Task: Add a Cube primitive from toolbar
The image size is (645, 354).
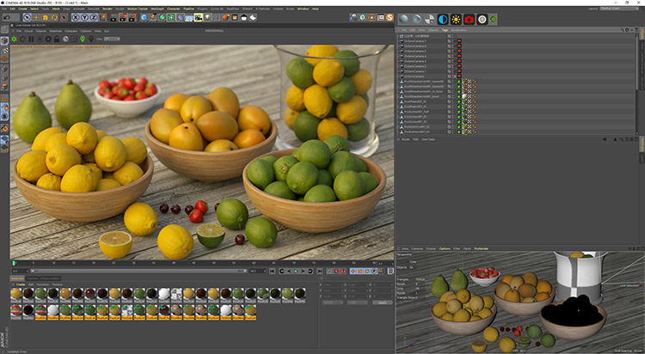Action: point(144,17)
